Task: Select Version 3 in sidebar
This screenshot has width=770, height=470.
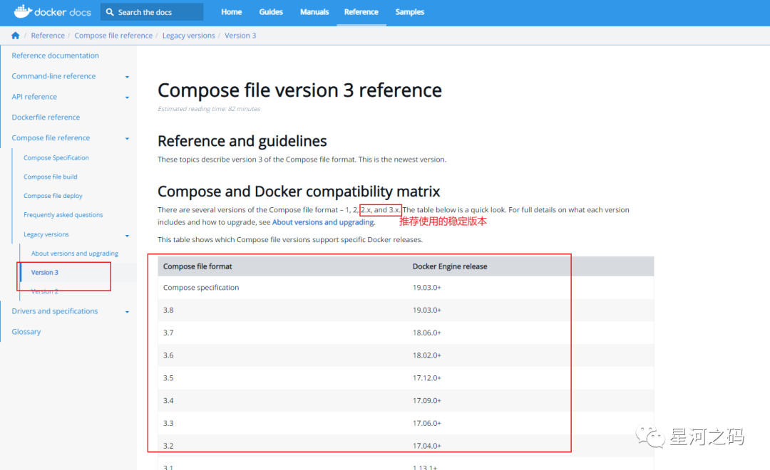Action: pos(45,272)
